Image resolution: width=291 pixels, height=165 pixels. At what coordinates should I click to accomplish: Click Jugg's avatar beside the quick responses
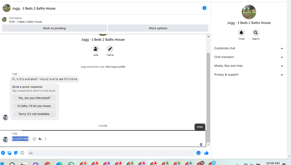(5, 117)
